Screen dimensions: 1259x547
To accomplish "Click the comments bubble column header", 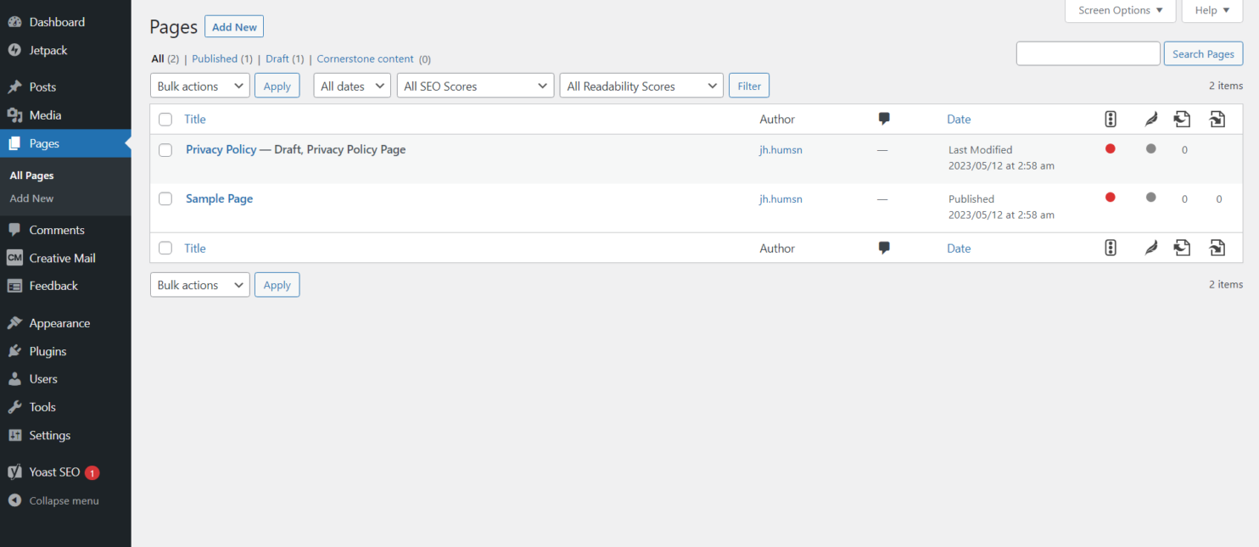I will tap(884, 119).
